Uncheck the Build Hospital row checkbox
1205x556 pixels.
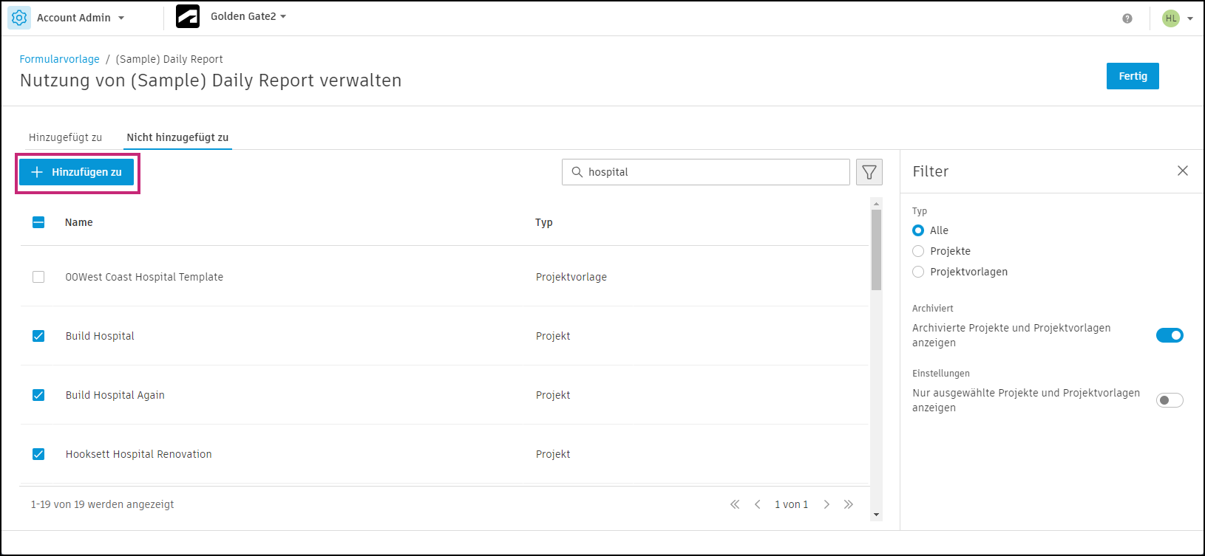[x=38, y=336]
